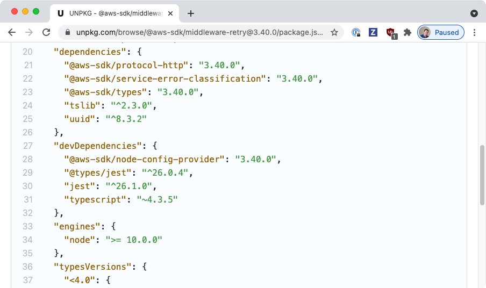Click the "<4.0" key

(x=80, y=280)
